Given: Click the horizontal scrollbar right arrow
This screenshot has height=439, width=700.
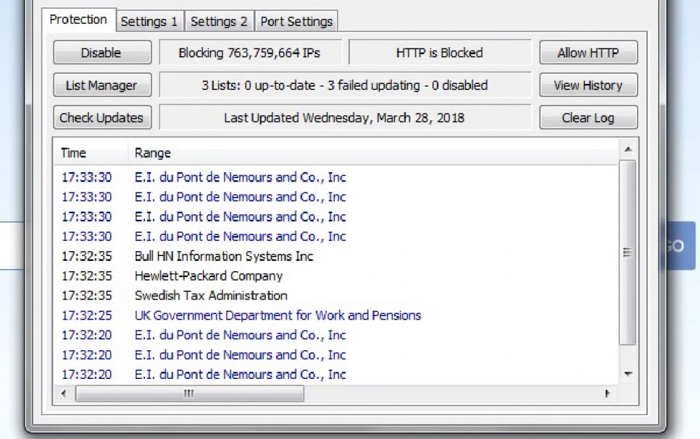Looking at the screenshot, I should (607, 394).
